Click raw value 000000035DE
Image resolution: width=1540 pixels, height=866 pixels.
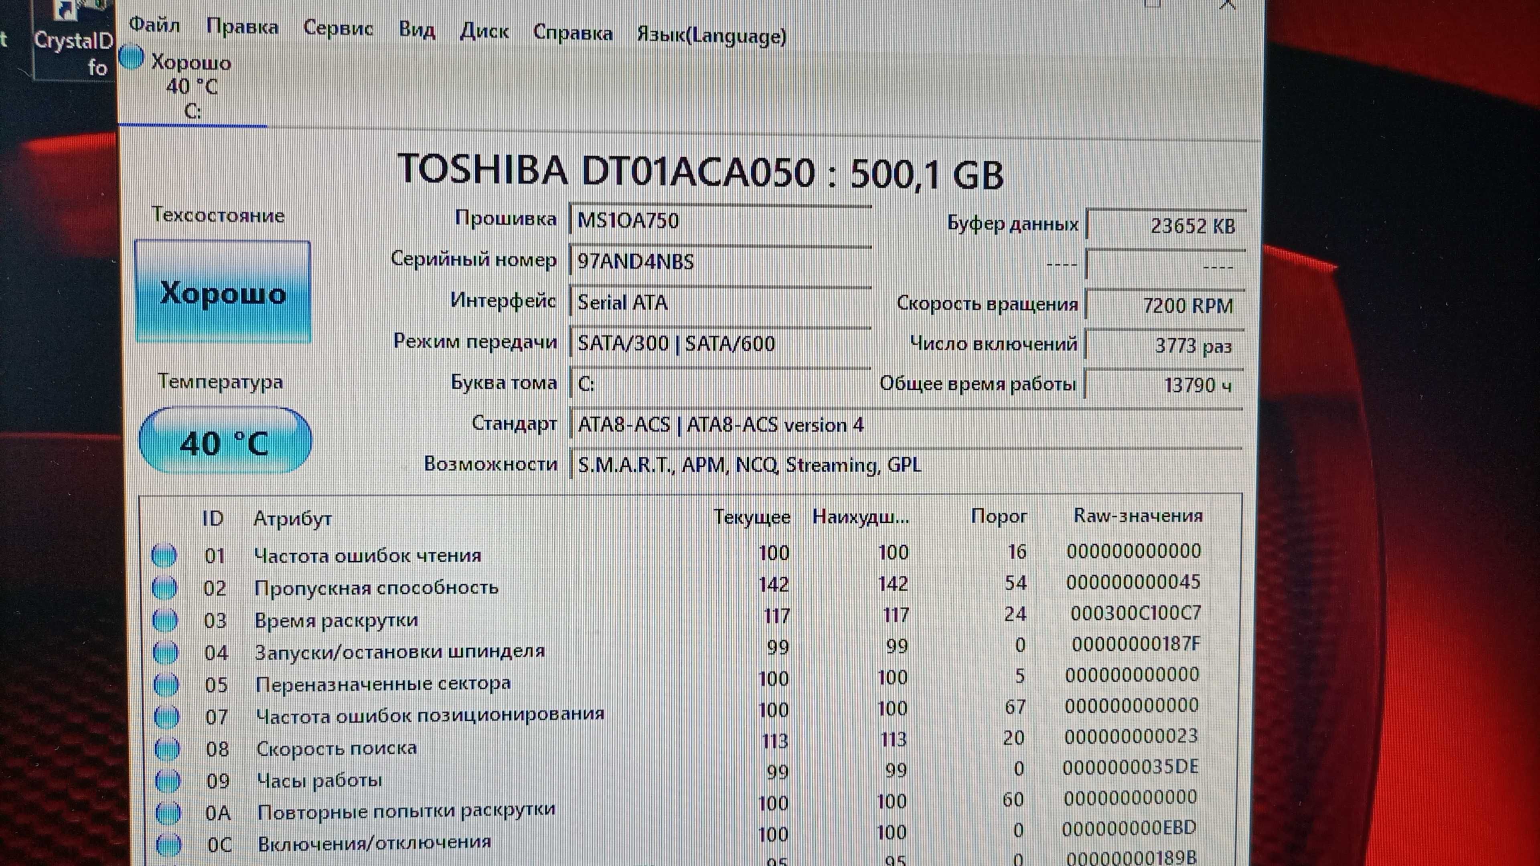tap(1131, 767)
